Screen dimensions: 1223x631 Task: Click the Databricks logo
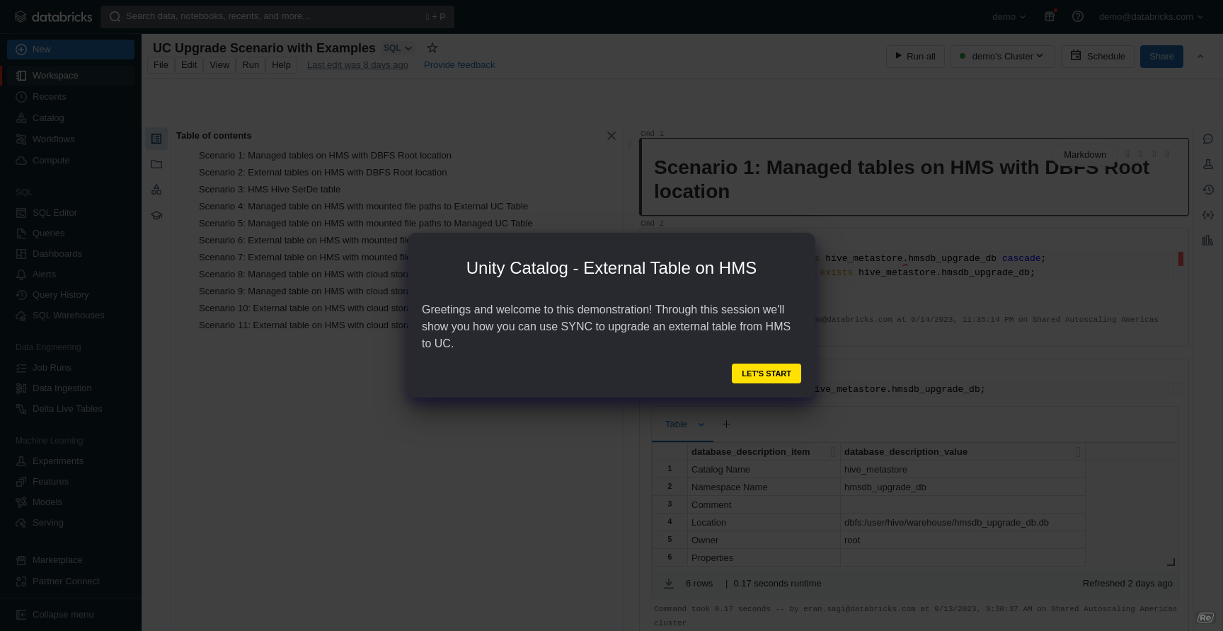tap(54, 16)
